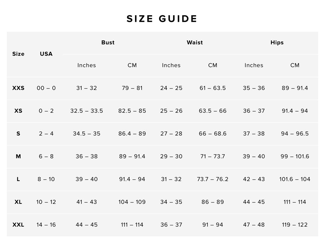
Task: Click the XXL size row label
Action: click(18, 225)
